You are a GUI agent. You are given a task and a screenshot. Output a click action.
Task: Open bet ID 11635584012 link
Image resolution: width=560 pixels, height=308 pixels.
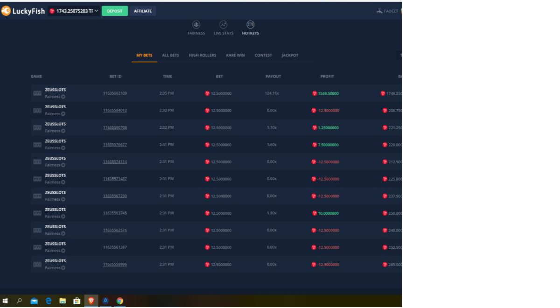(115, 111)
